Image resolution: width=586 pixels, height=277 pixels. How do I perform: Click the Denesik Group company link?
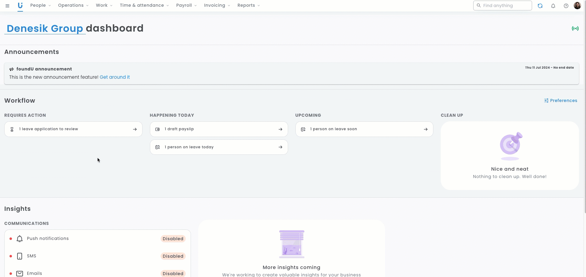[x=45, y=28]
